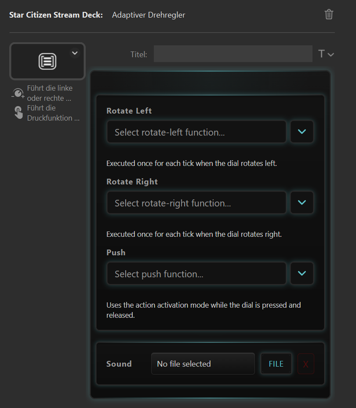Click the Adaptiver Drehregler action name
Screen dimensions: 356x408
(x=149, y=15)
